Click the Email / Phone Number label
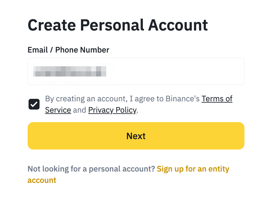This screenshot has width=273, height=209. click(x=68, y=50)
